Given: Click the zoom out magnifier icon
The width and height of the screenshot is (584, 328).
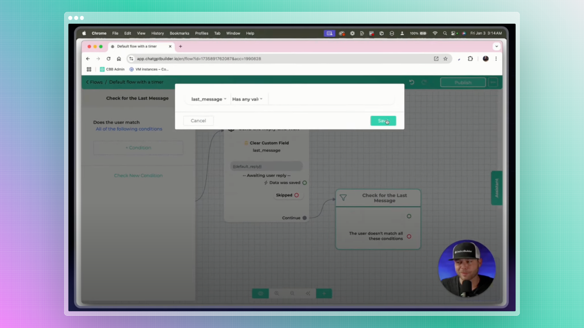Looking at the screenshot, I should pos(292,293).
